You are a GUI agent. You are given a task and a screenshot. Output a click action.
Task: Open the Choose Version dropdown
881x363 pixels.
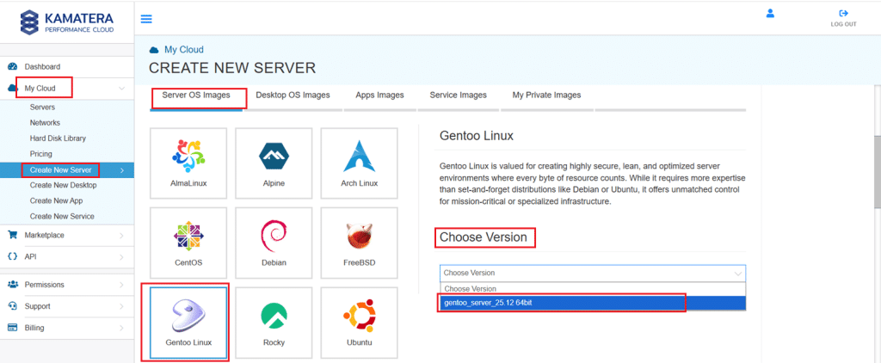click(593, 273)
